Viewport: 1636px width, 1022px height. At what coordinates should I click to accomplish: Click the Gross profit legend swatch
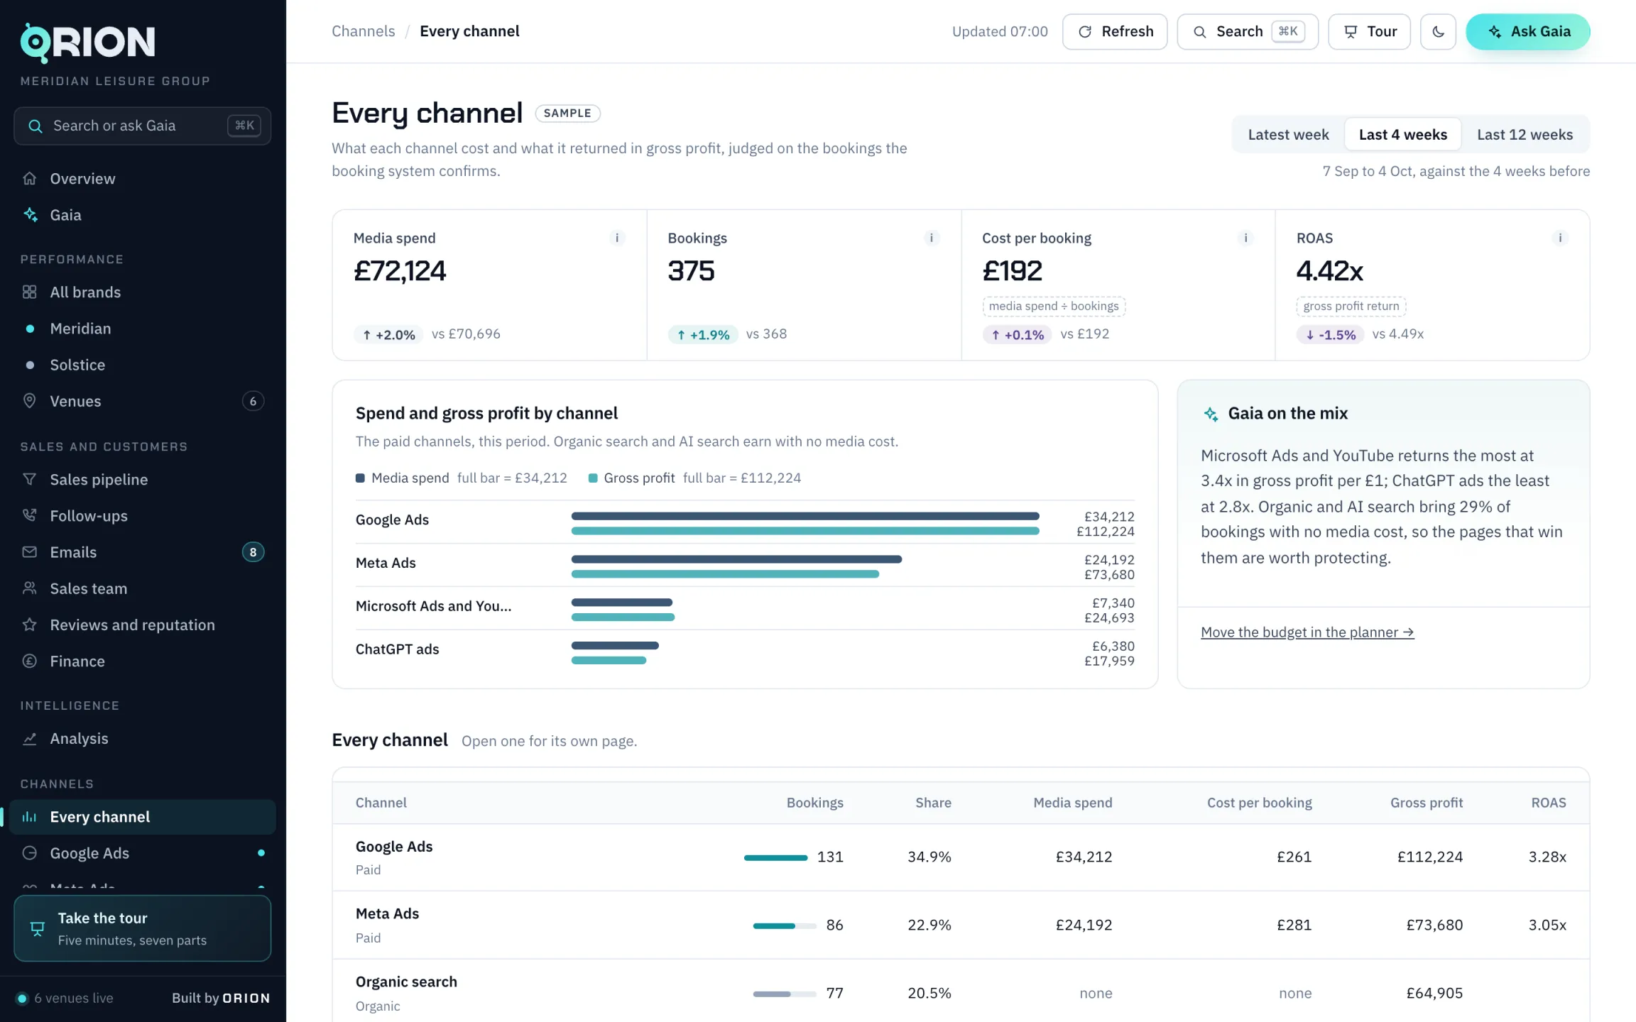pos(593,478)
